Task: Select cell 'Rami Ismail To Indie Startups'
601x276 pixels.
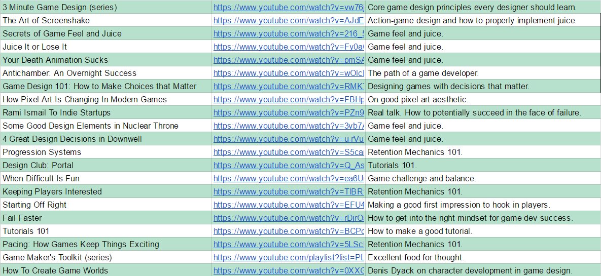Action: (x=105, y=112)
